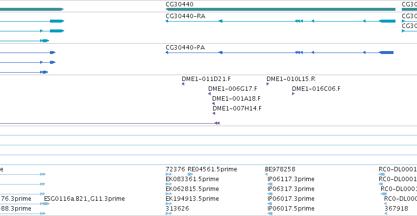
Task: Click the IP06017.3prime label
Action: (291, 199)
